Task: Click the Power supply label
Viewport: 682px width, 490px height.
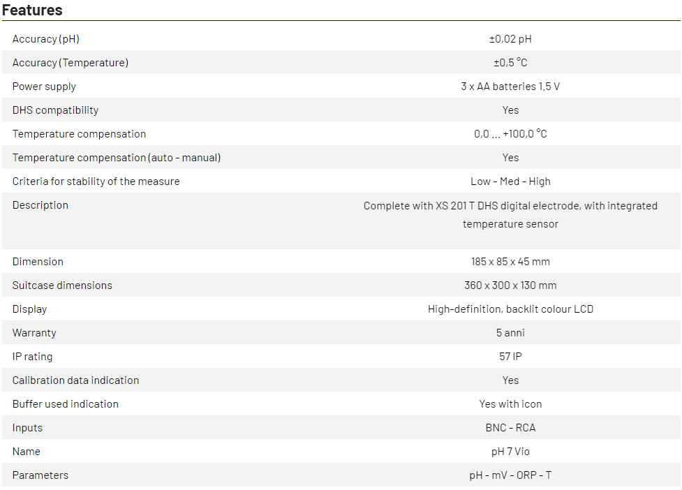Action: coord(44,87)
